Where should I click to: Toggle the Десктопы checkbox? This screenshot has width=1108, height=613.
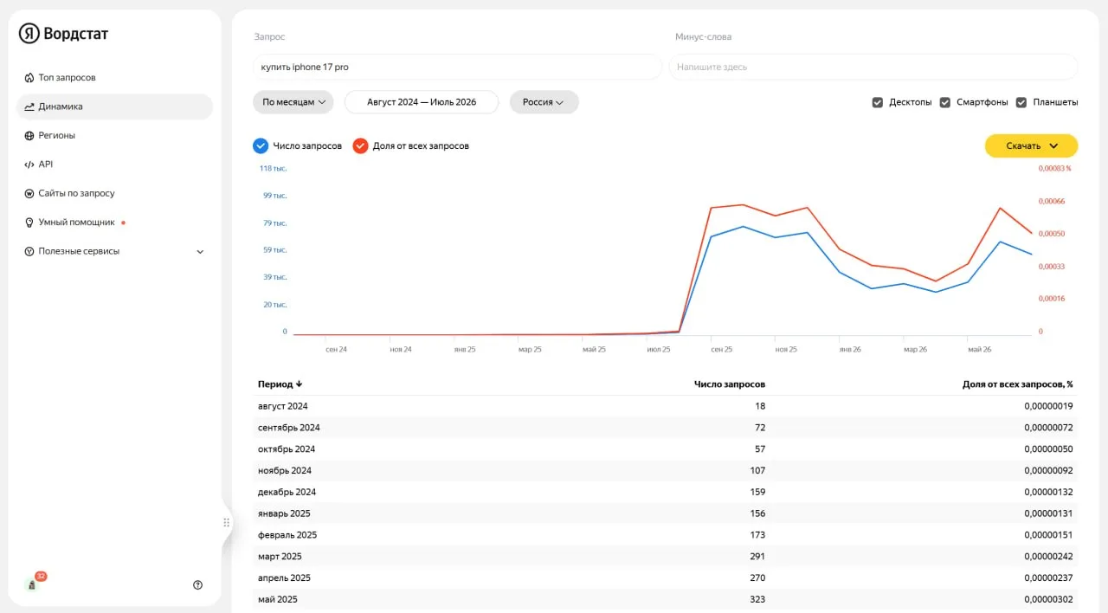coord(878,102)
